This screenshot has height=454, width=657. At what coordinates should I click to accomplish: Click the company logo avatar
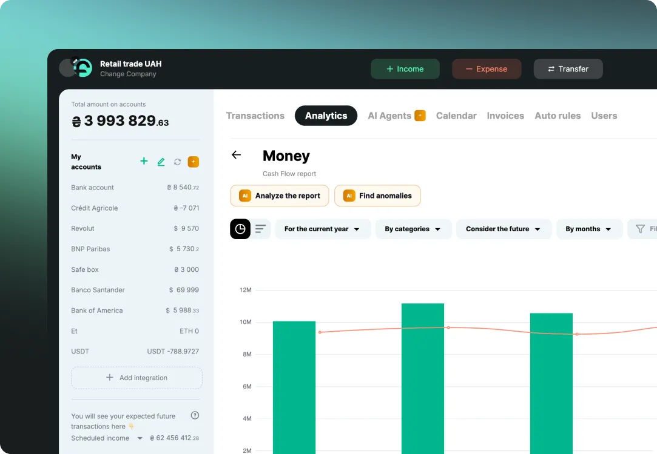83,68
